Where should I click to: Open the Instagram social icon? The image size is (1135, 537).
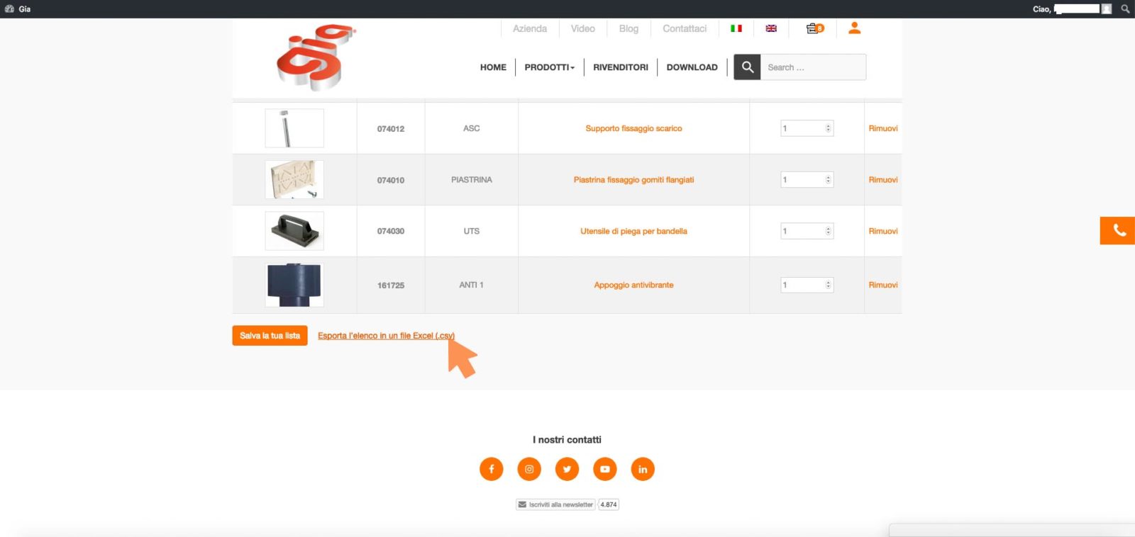pyautogui.click(x=528, y=469)
